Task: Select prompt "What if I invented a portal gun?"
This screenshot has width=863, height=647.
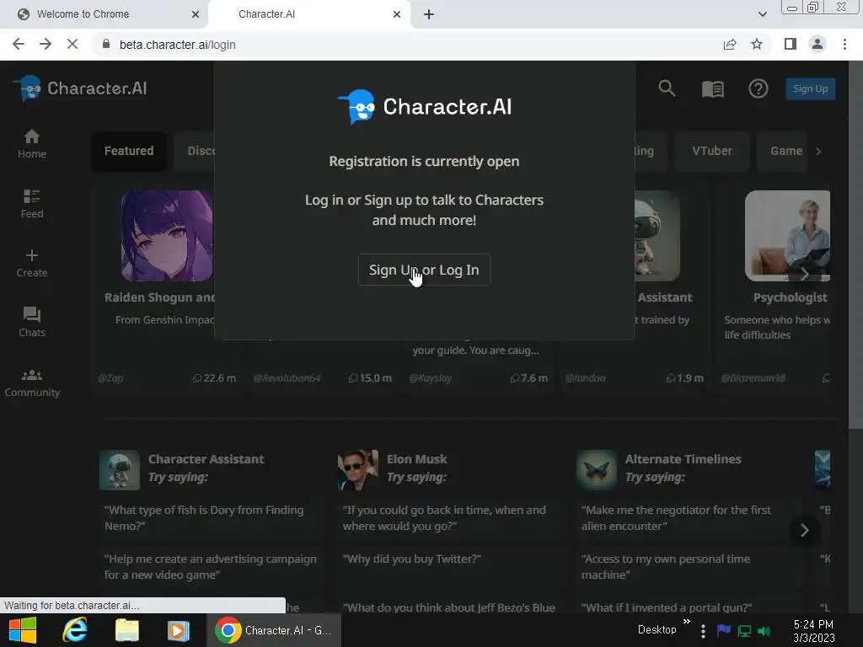Action: [x=667, y=607]
